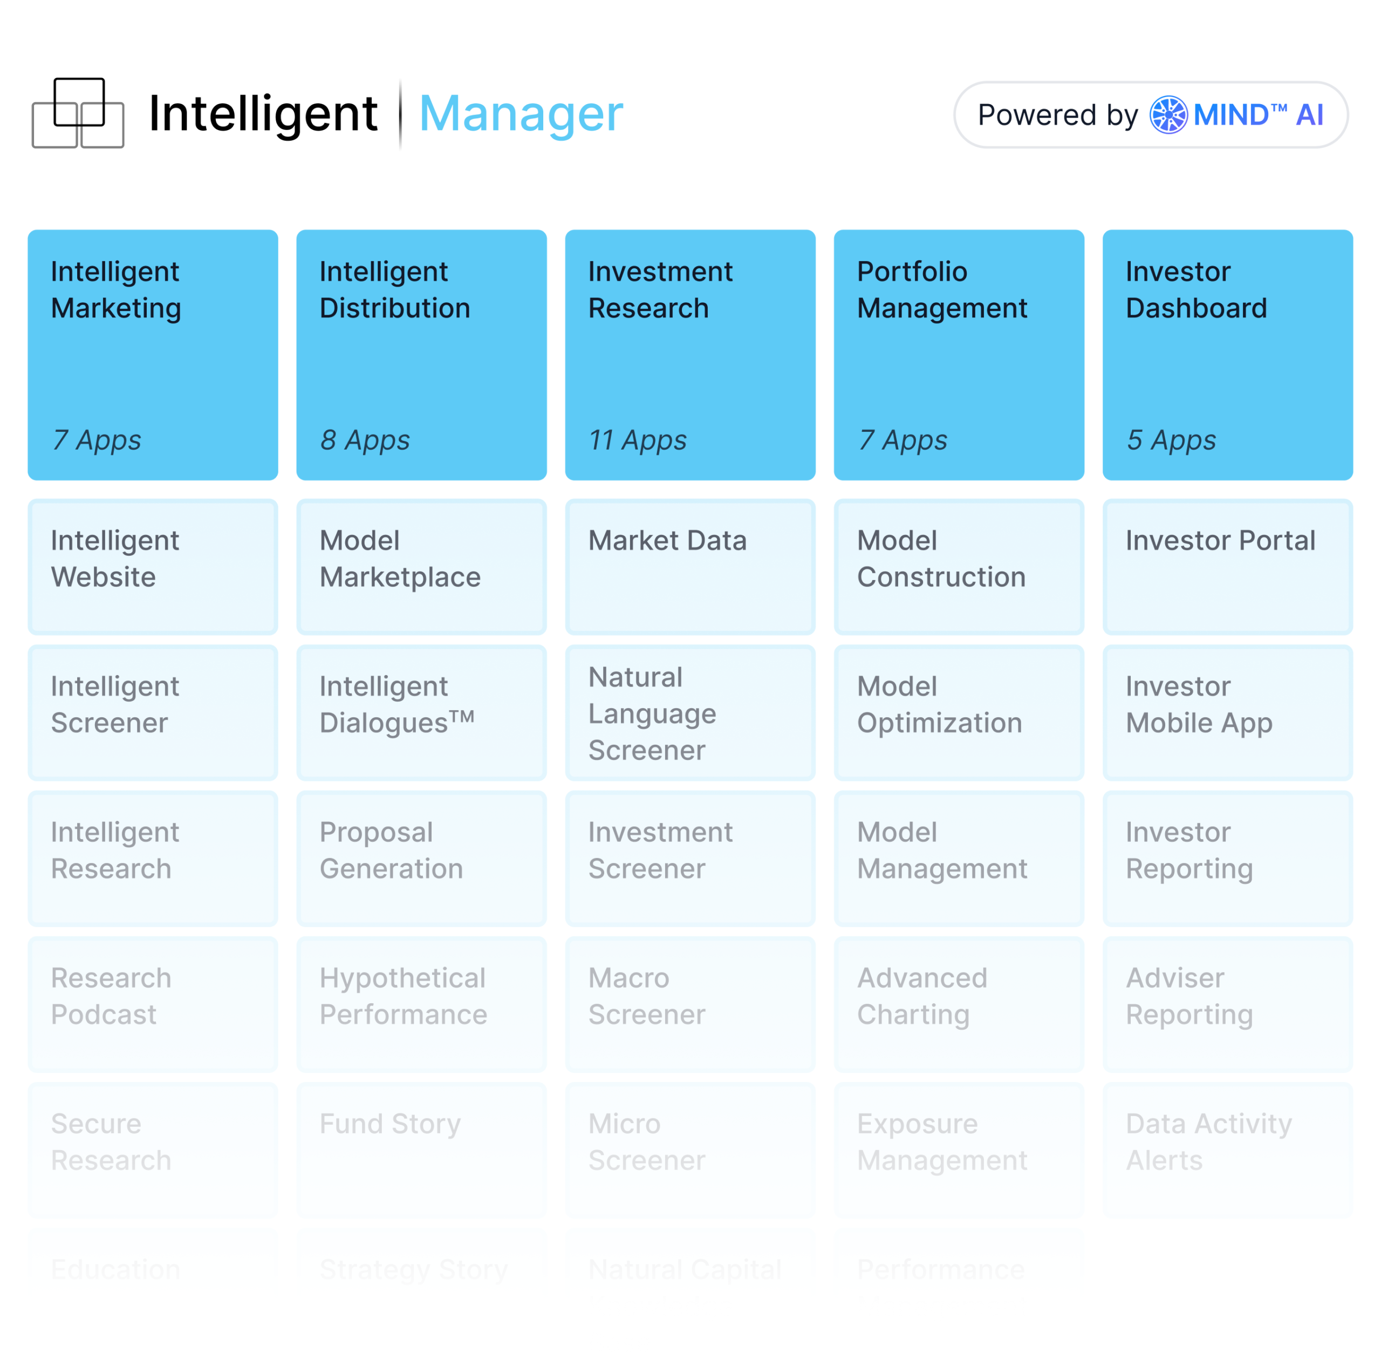The width and height of the screenshot is (1381, 1367).
Task: Open the Investment Research category tile
Action: pos(690,355)
